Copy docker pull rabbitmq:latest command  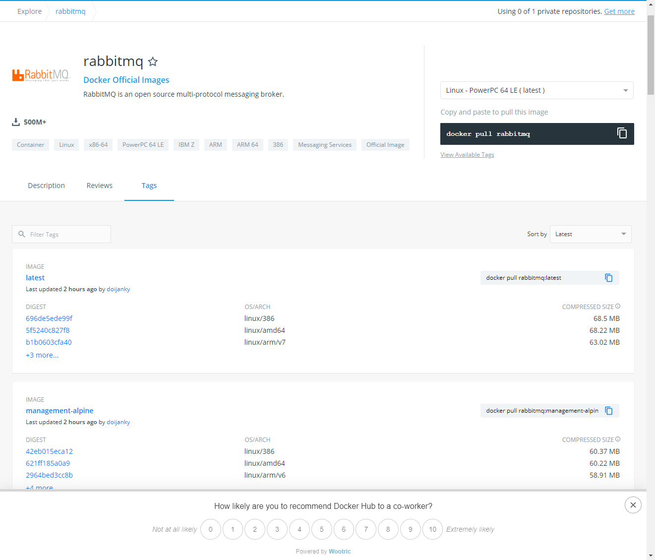click(x=609, y=278)
